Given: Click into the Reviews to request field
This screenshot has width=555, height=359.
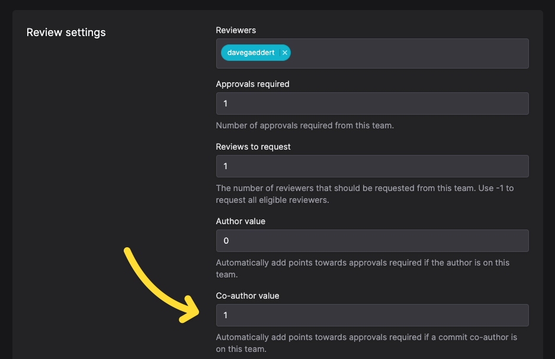Looking at the screenshot, I should point(373,166).
